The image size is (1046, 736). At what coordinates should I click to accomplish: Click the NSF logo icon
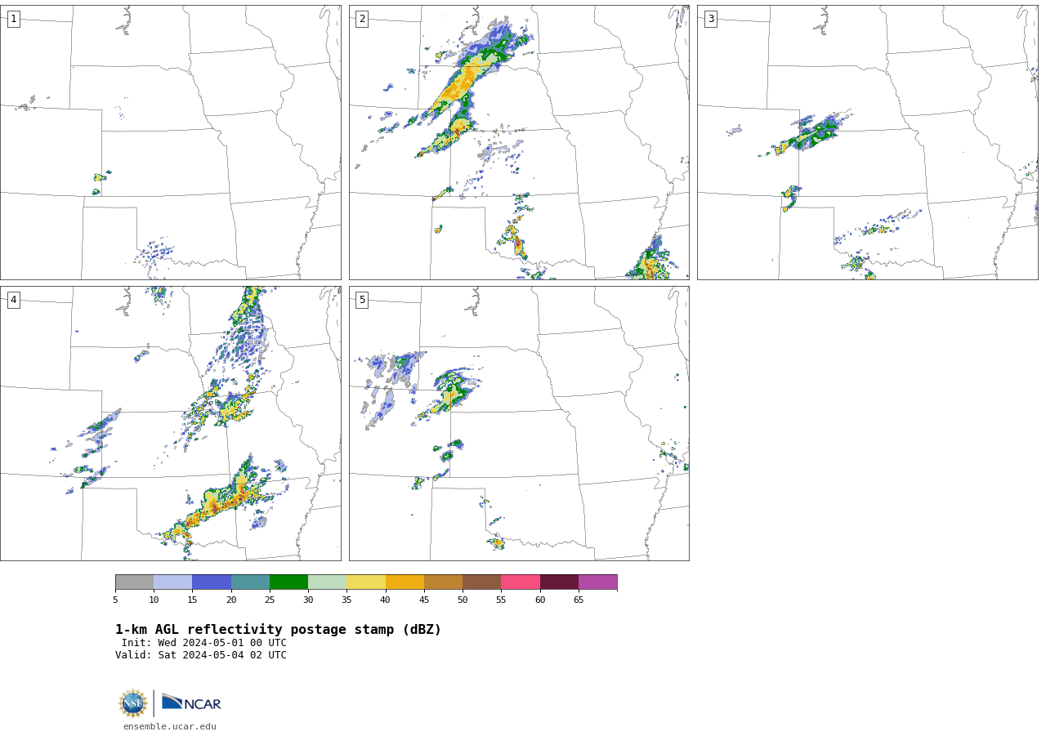pos(133,703)
